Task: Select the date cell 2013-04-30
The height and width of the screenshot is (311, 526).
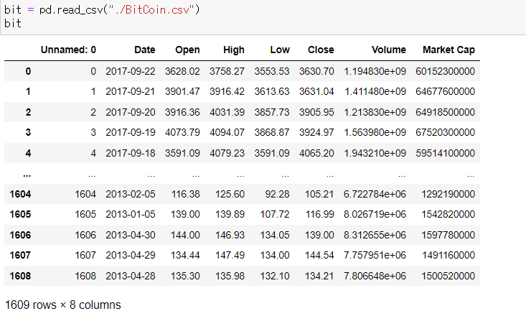Action: coord(131,235)
